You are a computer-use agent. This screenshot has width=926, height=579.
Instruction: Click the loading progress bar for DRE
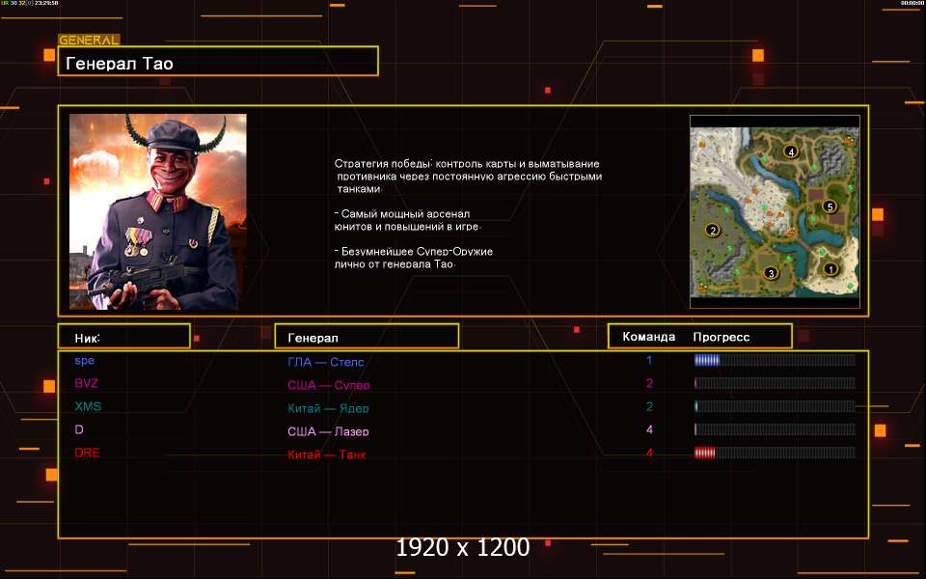pos(775,453)
